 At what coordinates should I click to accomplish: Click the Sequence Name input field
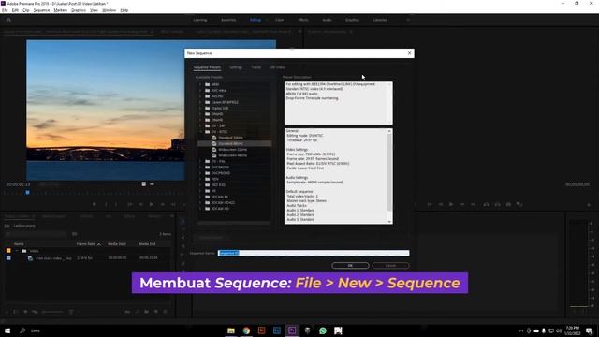coord(314,253)
